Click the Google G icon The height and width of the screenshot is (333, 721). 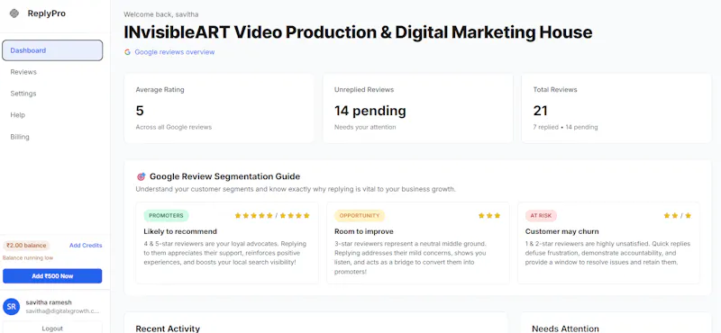(x=127, y=52)
